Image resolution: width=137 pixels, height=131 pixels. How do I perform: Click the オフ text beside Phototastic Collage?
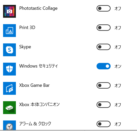point(118,8)
